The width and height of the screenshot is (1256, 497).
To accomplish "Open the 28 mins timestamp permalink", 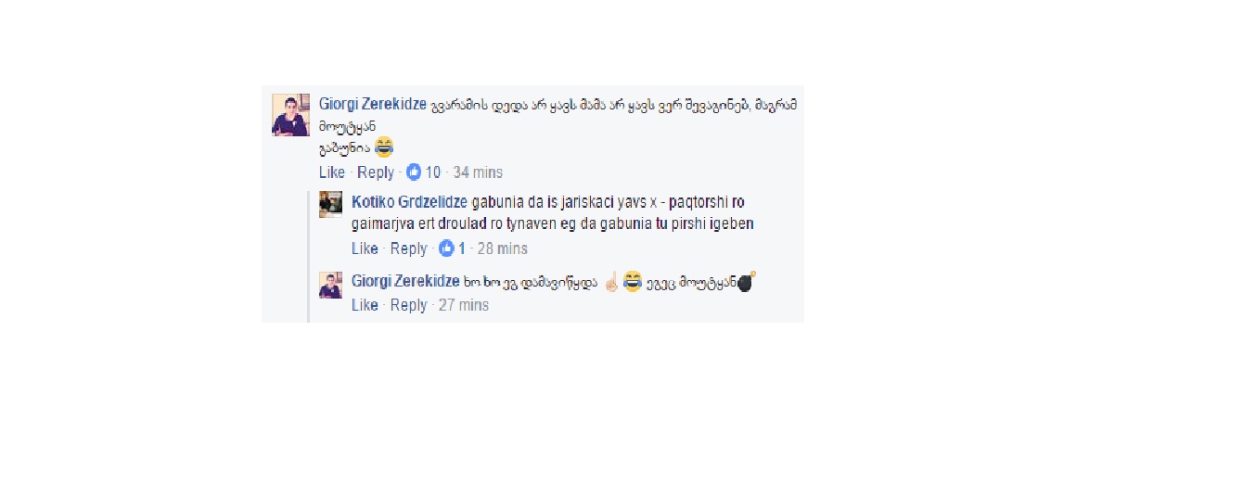I will click(x=503, y=248).
